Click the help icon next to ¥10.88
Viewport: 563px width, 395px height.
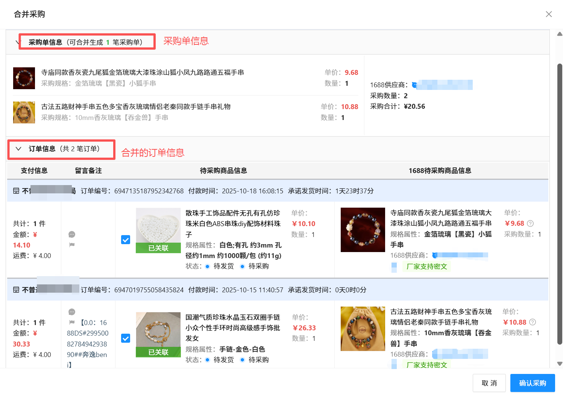tap(533, 322)
